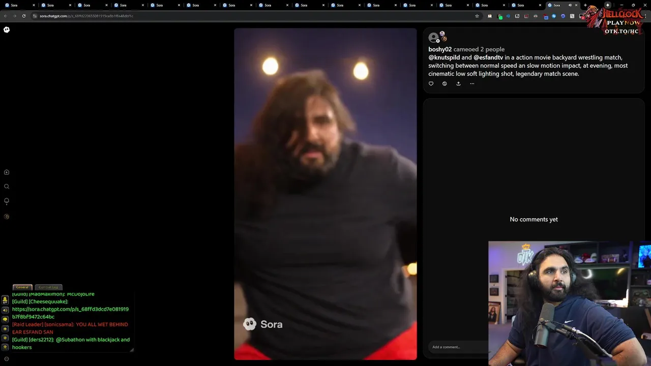The height and width of the screenshot is (366, 651).
Task: Click the sparkle icon in the tab strip
Action: click(x=607, y=5)
